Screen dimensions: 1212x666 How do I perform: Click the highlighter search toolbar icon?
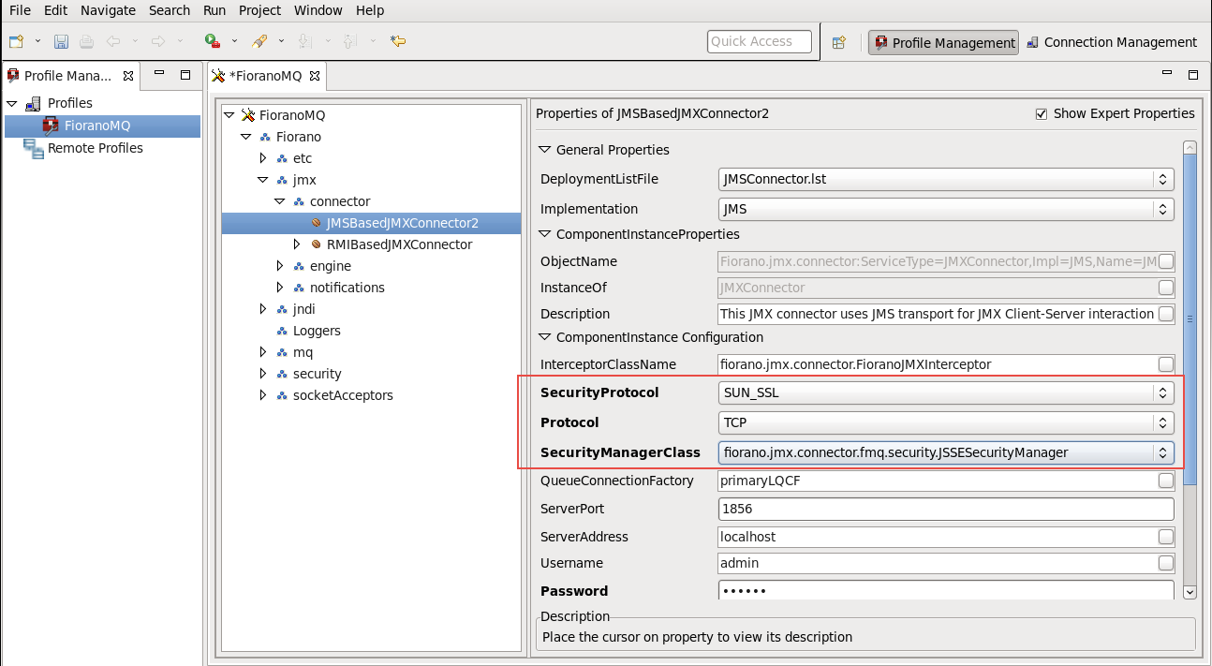pyautogui.click(x=259, y=41)
